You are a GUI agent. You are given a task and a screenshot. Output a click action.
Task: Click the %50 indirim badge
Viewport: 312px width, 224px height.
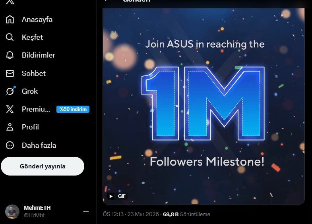pos(73,109)
